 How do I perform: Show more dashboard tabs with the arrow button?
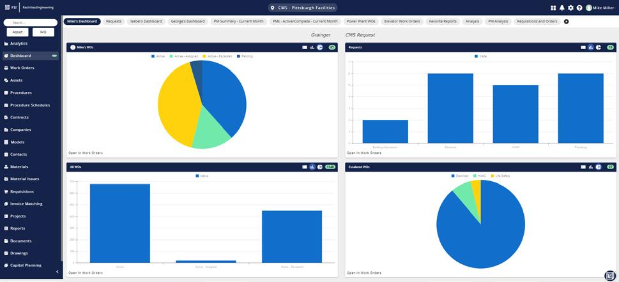coord(567,21)
